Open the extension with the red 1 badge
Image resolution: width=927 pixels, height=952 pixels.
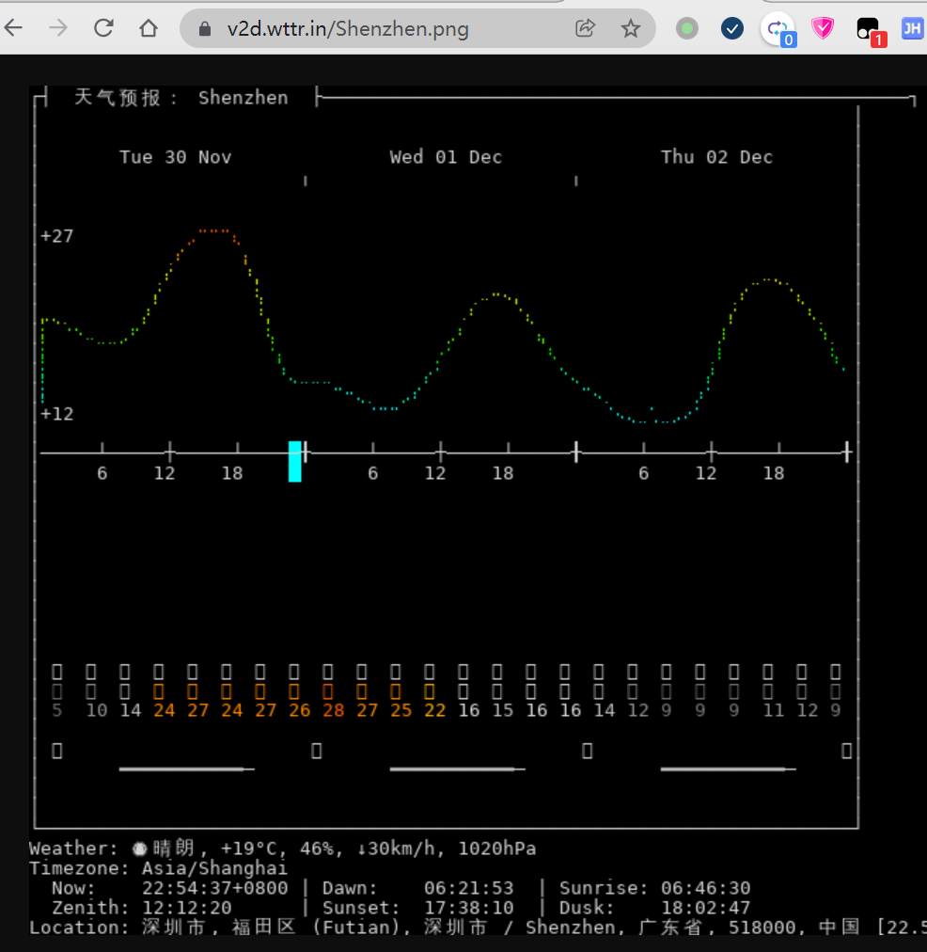(869, 30)
